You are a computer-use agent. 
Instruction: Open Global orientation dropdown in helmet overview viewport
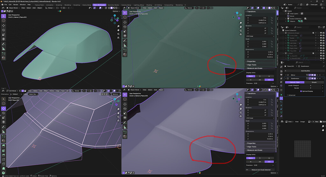50,8
